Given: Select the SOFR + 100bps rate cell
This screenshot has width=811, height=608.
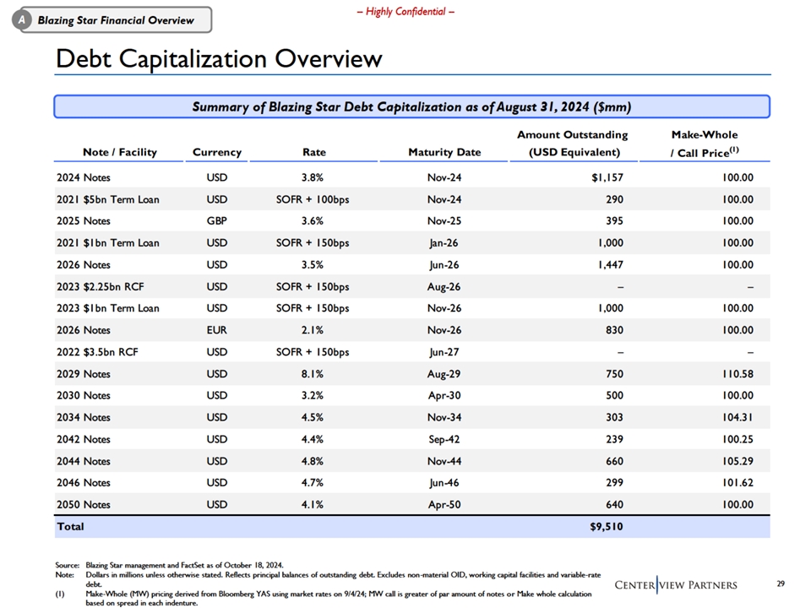Looking at the screenshot, I should [313, 199].
